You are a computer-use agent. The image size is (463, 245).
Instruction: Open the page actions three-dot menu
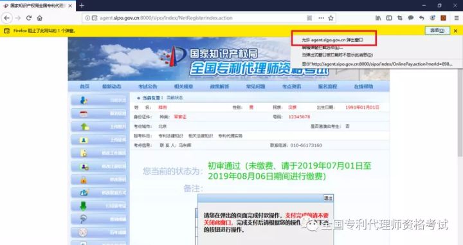click(x=321, y=18)
